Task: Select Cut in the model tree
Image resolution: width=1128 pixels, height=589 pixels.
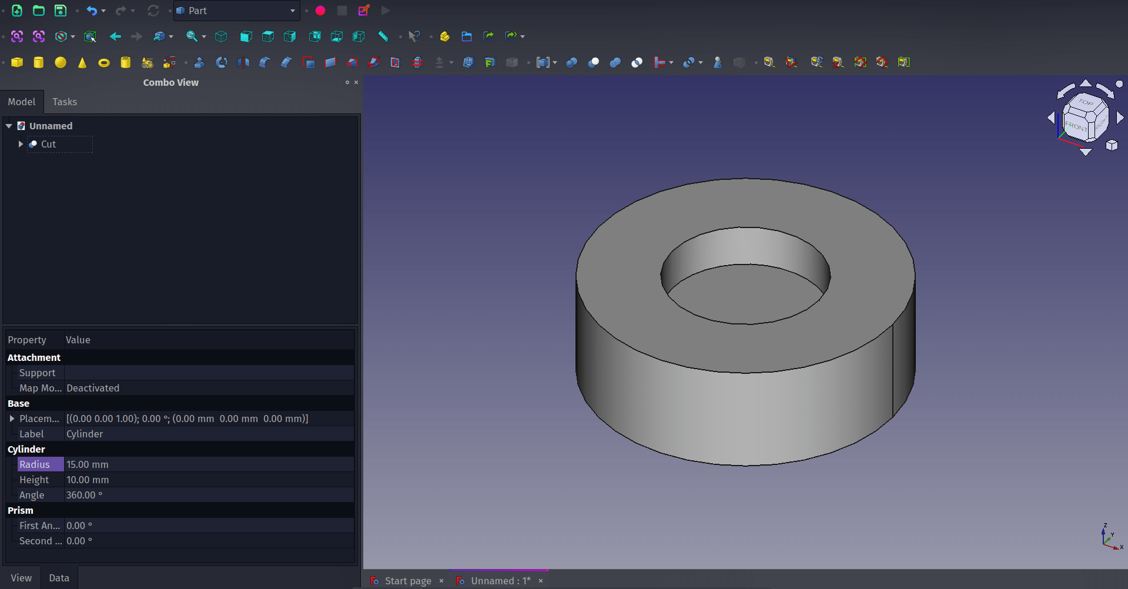Action: click(x=48, y=144)
